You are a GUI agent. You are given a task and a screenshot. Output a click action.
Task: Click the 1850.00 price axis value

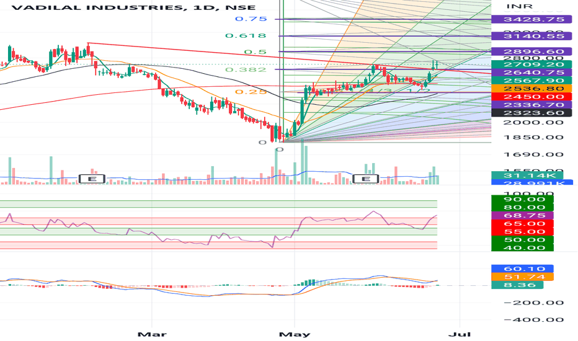point(533,138)
